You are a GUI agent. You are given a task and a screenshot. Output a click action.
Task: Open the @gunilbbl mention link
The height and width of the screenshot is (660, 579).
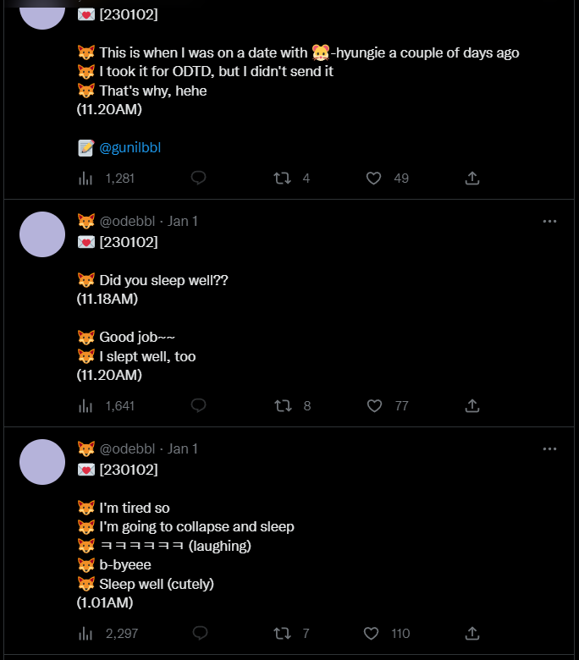click(130, 148)
